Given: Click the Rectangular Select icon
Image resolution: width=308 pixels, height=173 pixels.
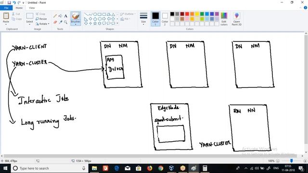Looking at the screenshot, I should click(x=30, y=16).
